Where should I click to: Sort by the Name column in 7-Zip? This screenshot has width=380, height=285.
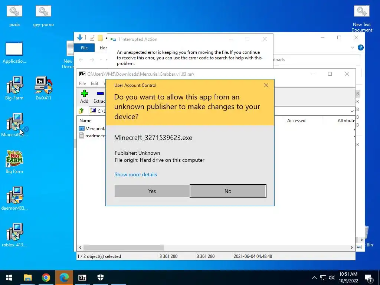pos(86,121)
